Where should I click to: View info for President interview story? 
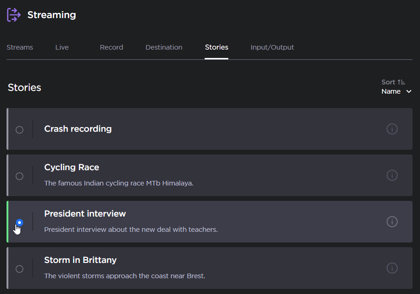(x=392, y=222)
